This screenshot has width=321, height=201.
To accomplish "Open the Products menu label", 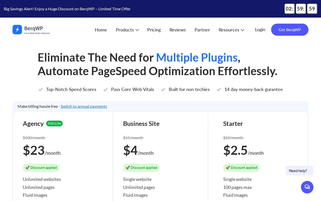I will point(125,30).
